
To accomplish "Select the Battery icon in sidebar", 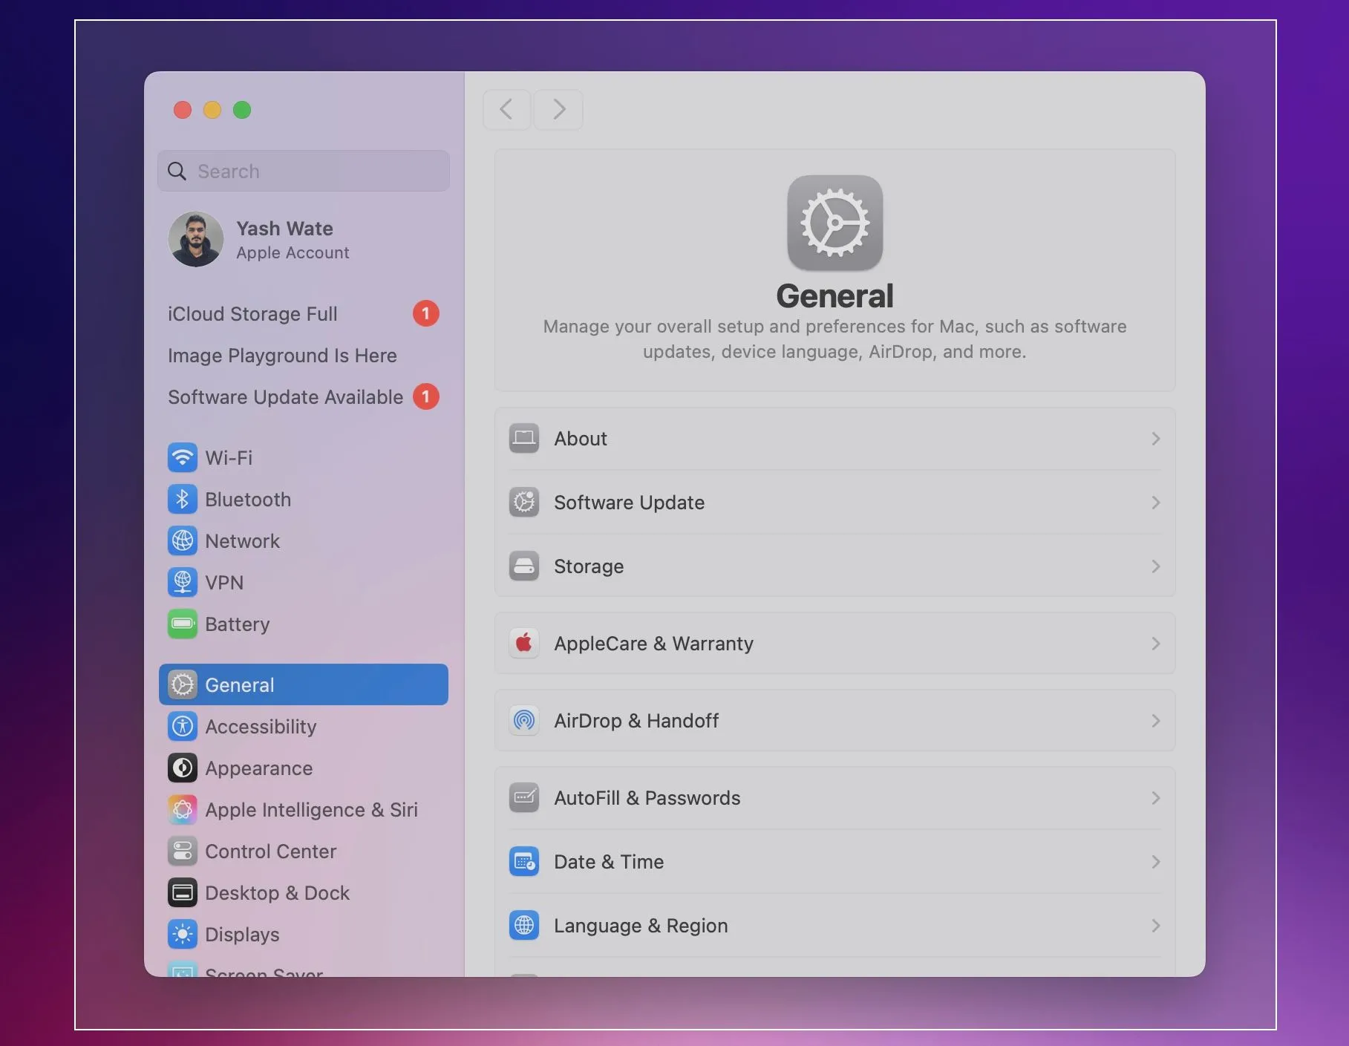I will point(183,624).
